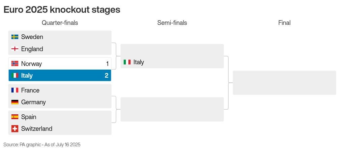Select the Final column heading
344x150 pixels.
(284, 23)
